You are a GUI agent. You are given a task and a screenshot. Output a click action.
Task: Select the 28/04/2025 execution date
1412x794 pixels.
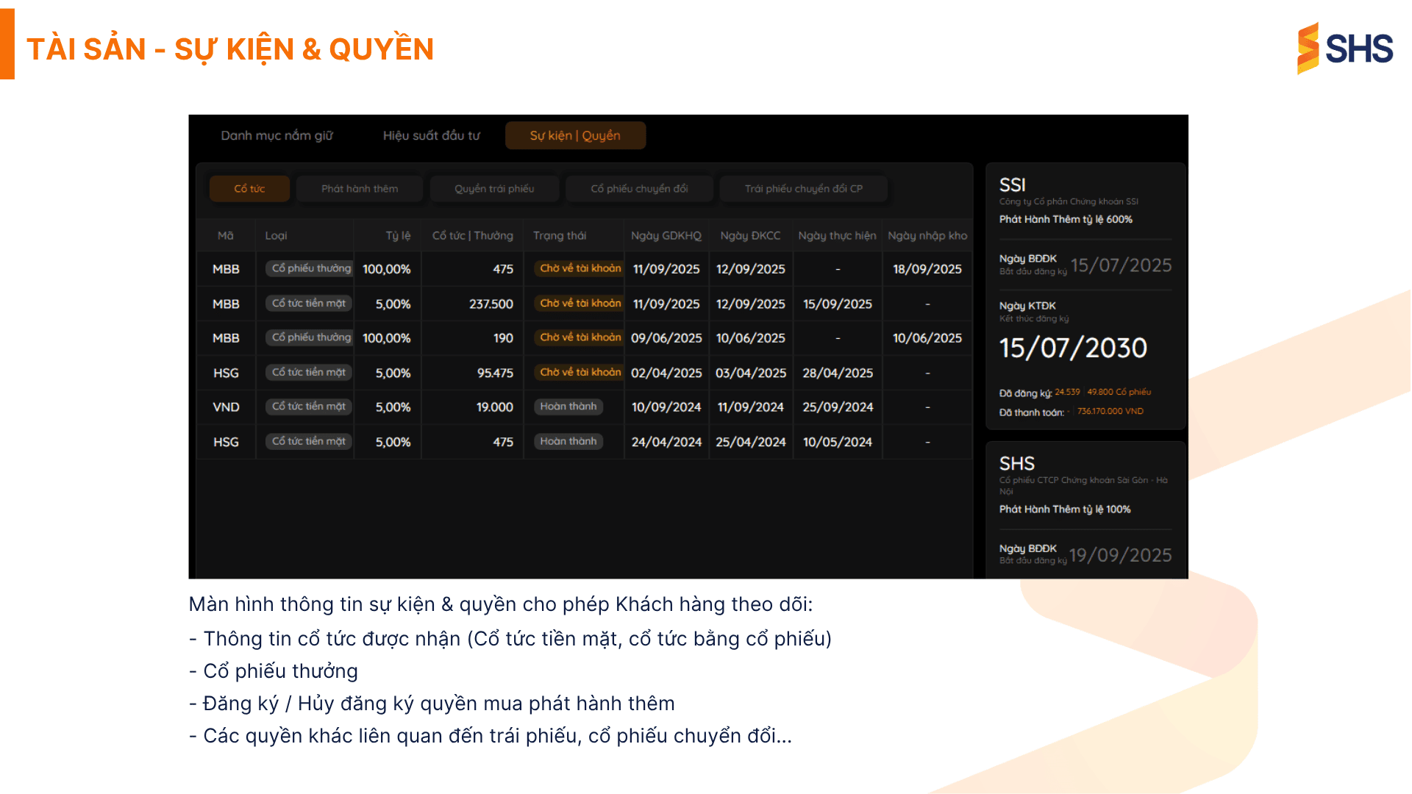pyautogui.click(x=838, y=373)
